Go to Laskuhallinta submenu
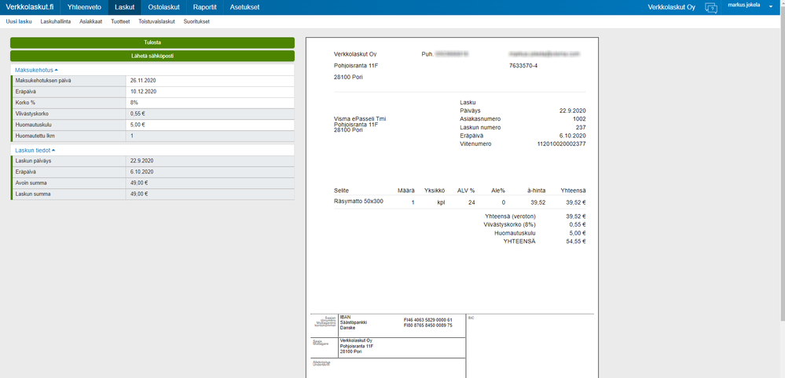Viewport: 785px width, 378px height. (x=56, y=22)
